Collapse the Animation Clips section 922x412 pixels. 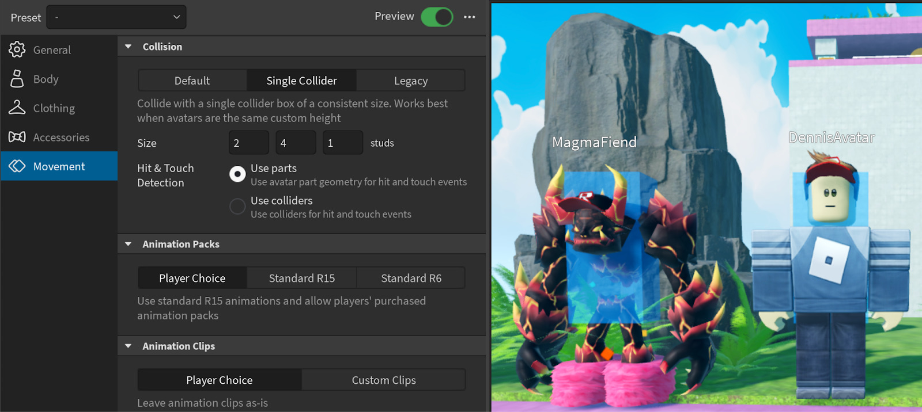pos(129,346)
